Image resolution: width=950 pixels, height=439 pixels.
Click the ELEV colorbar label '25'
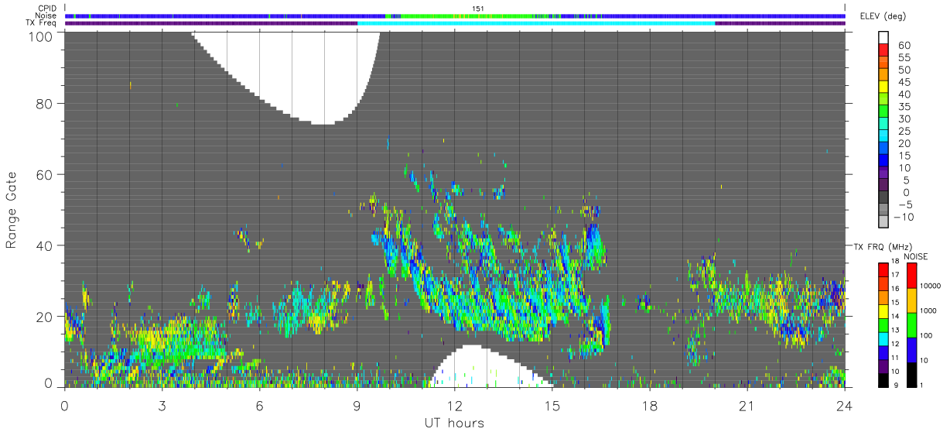(904, 132)
